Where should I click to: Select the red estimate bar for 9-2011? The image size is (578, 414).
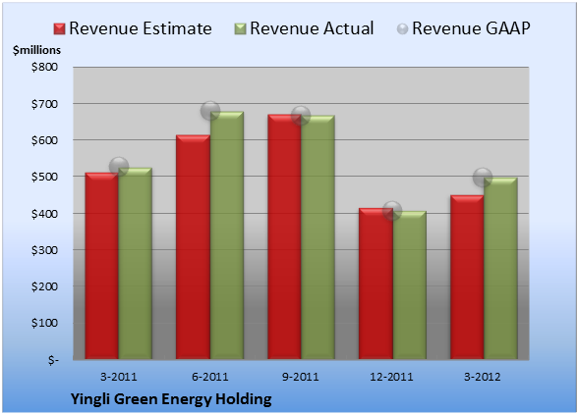click(x=285, y=236)
